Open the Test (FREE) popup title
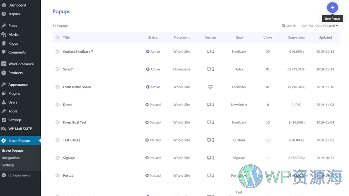The width and height of the screenshot is (349, 196). point(71,140)
